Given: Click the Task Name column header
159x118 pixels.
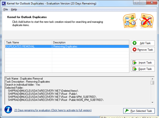Looking at the screenshot, I should (28, 42).
